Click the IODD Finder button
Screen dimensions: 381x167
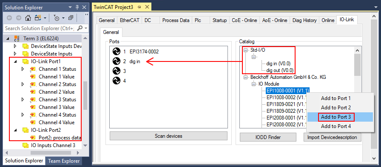click(268, 137)
